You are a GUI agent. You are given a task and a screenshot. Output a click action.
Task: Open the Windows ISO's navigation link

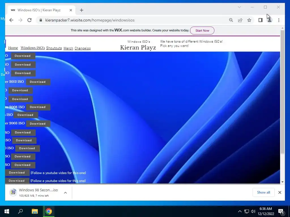tap(33, 48)
